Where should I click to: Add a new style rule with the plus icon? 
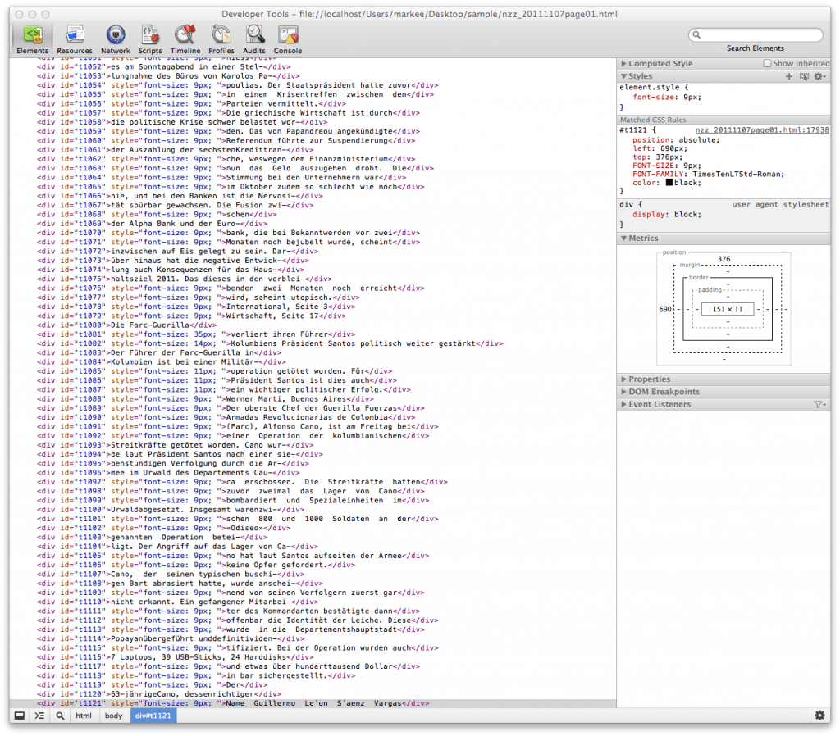pyautogui.click(x=789, y=75)
